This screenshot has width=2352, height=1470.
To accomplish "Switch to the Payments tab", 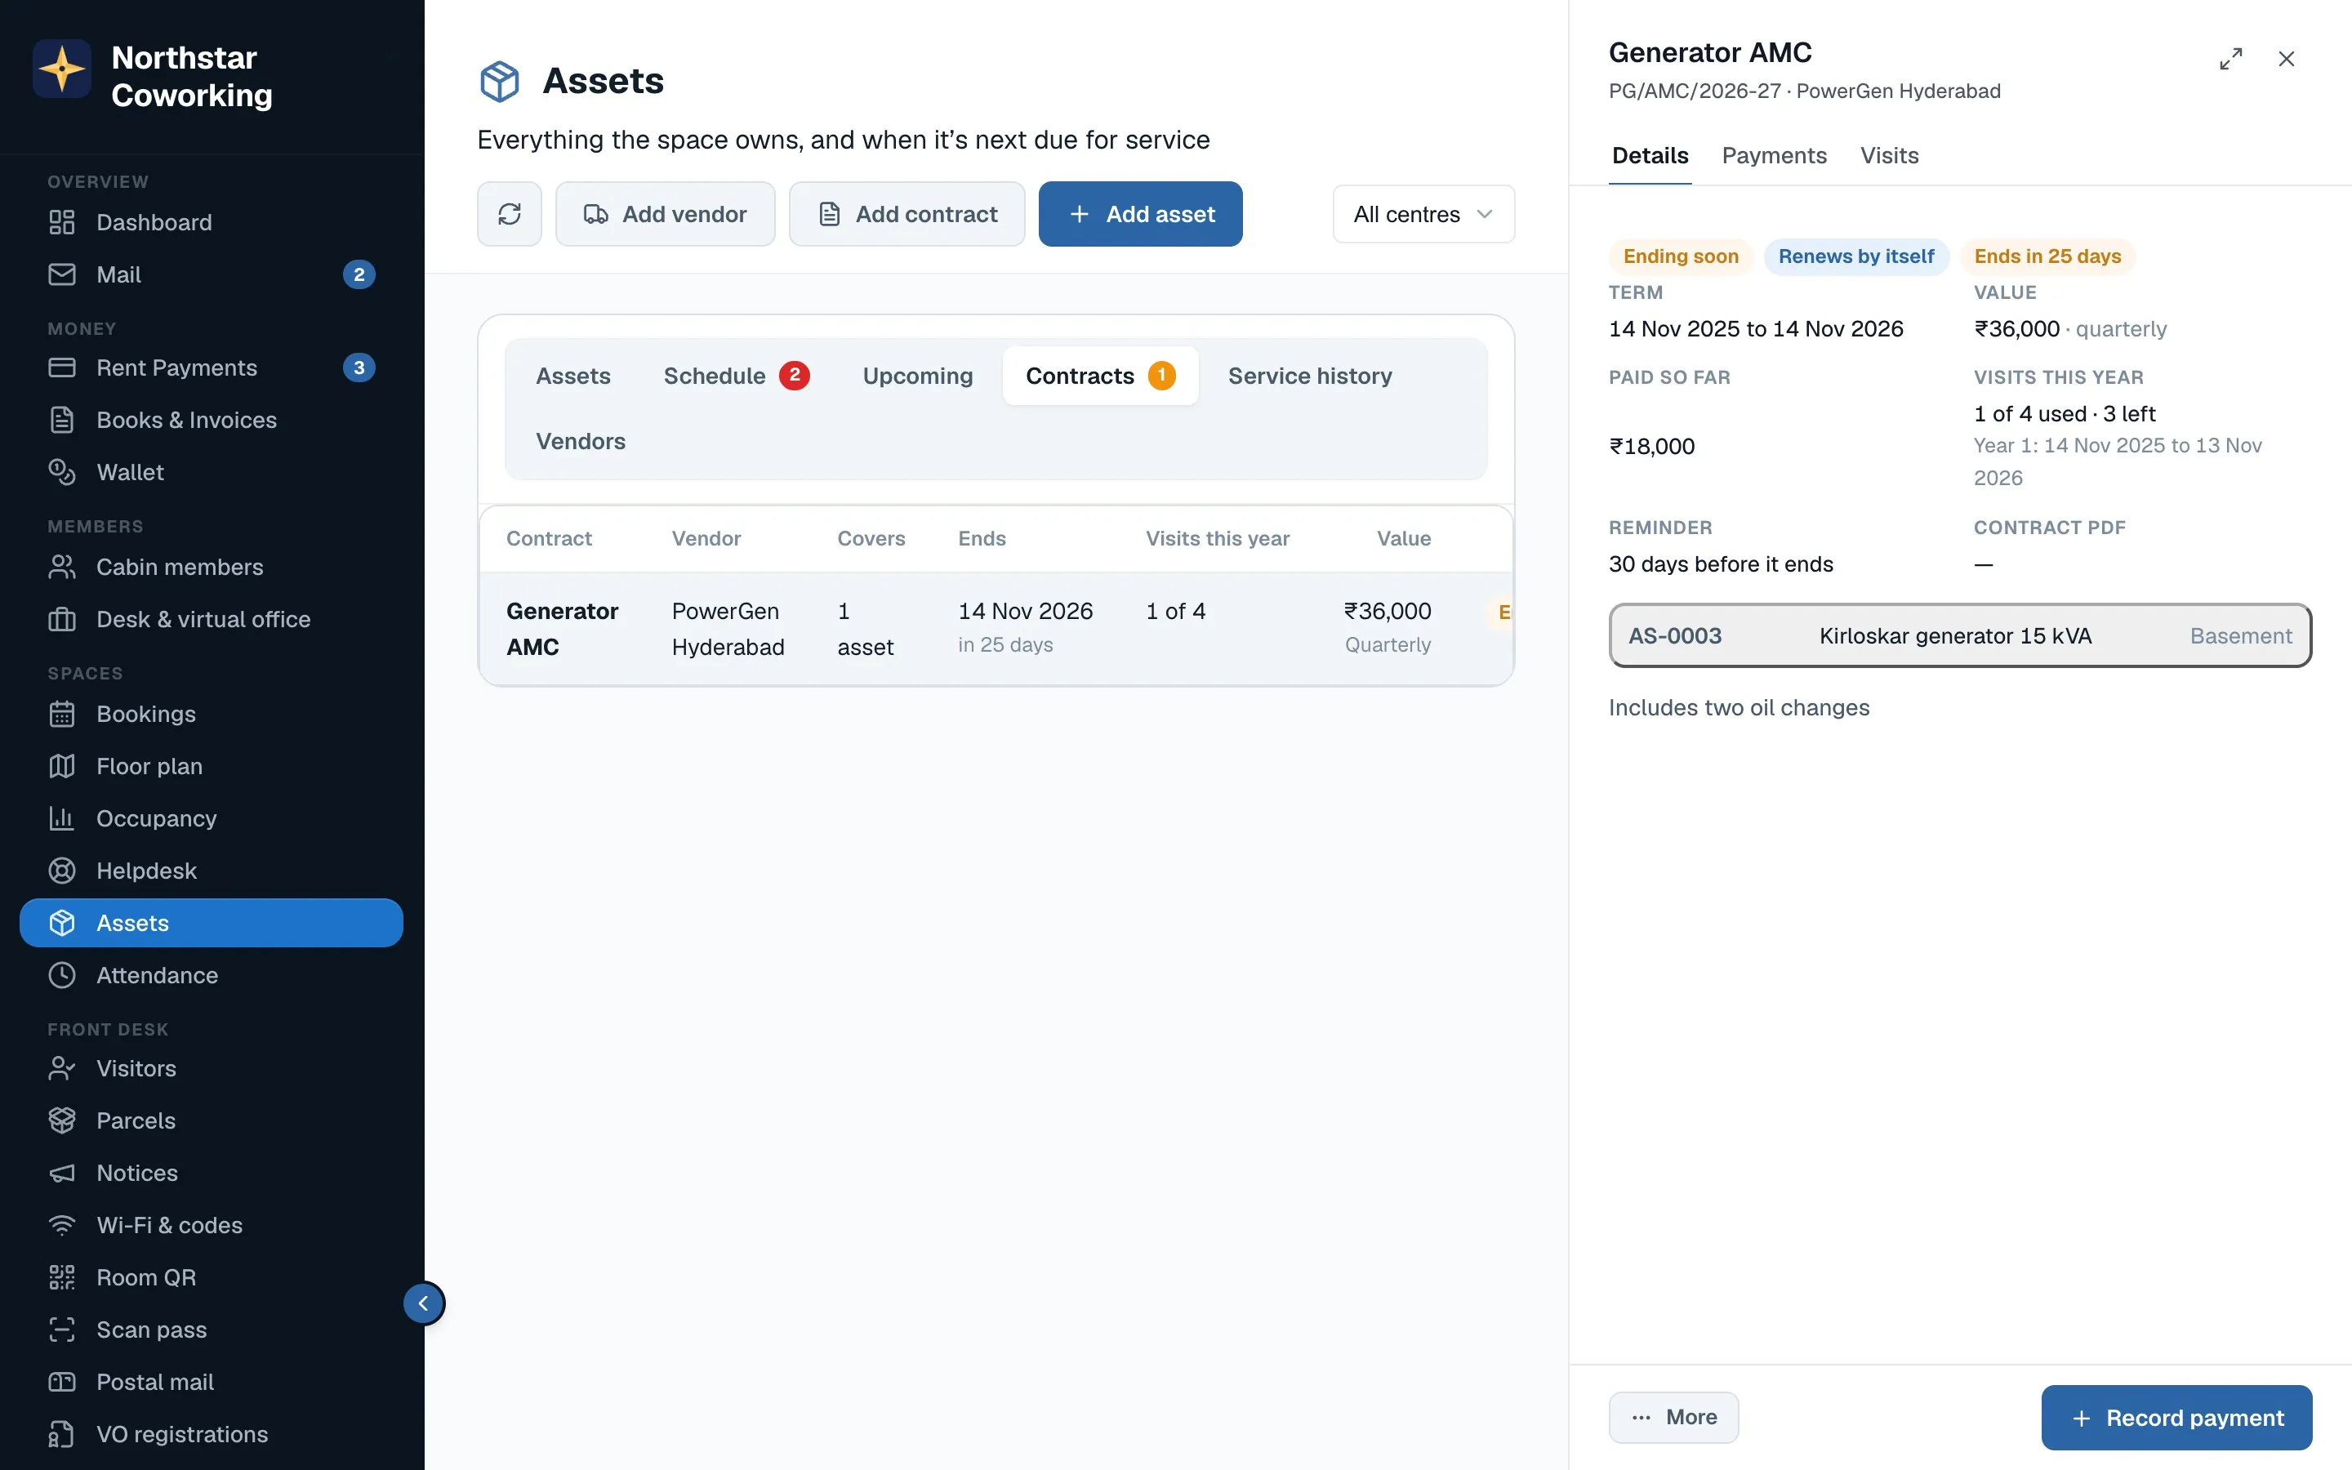I will 1774,155.
